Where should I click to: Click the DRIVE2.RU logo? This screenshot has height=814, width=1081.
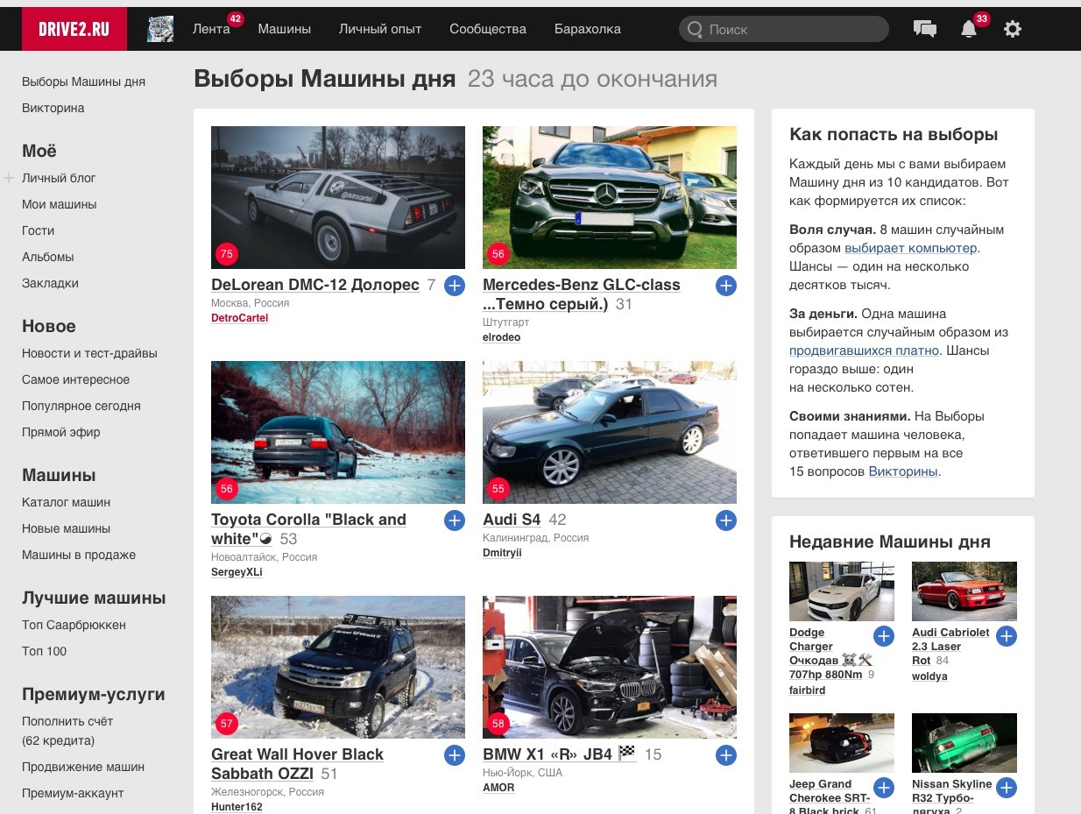coord(74,29)
